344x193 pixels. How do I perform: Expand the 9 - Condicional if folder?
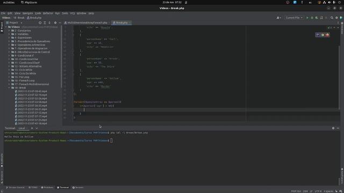[9, 56]
